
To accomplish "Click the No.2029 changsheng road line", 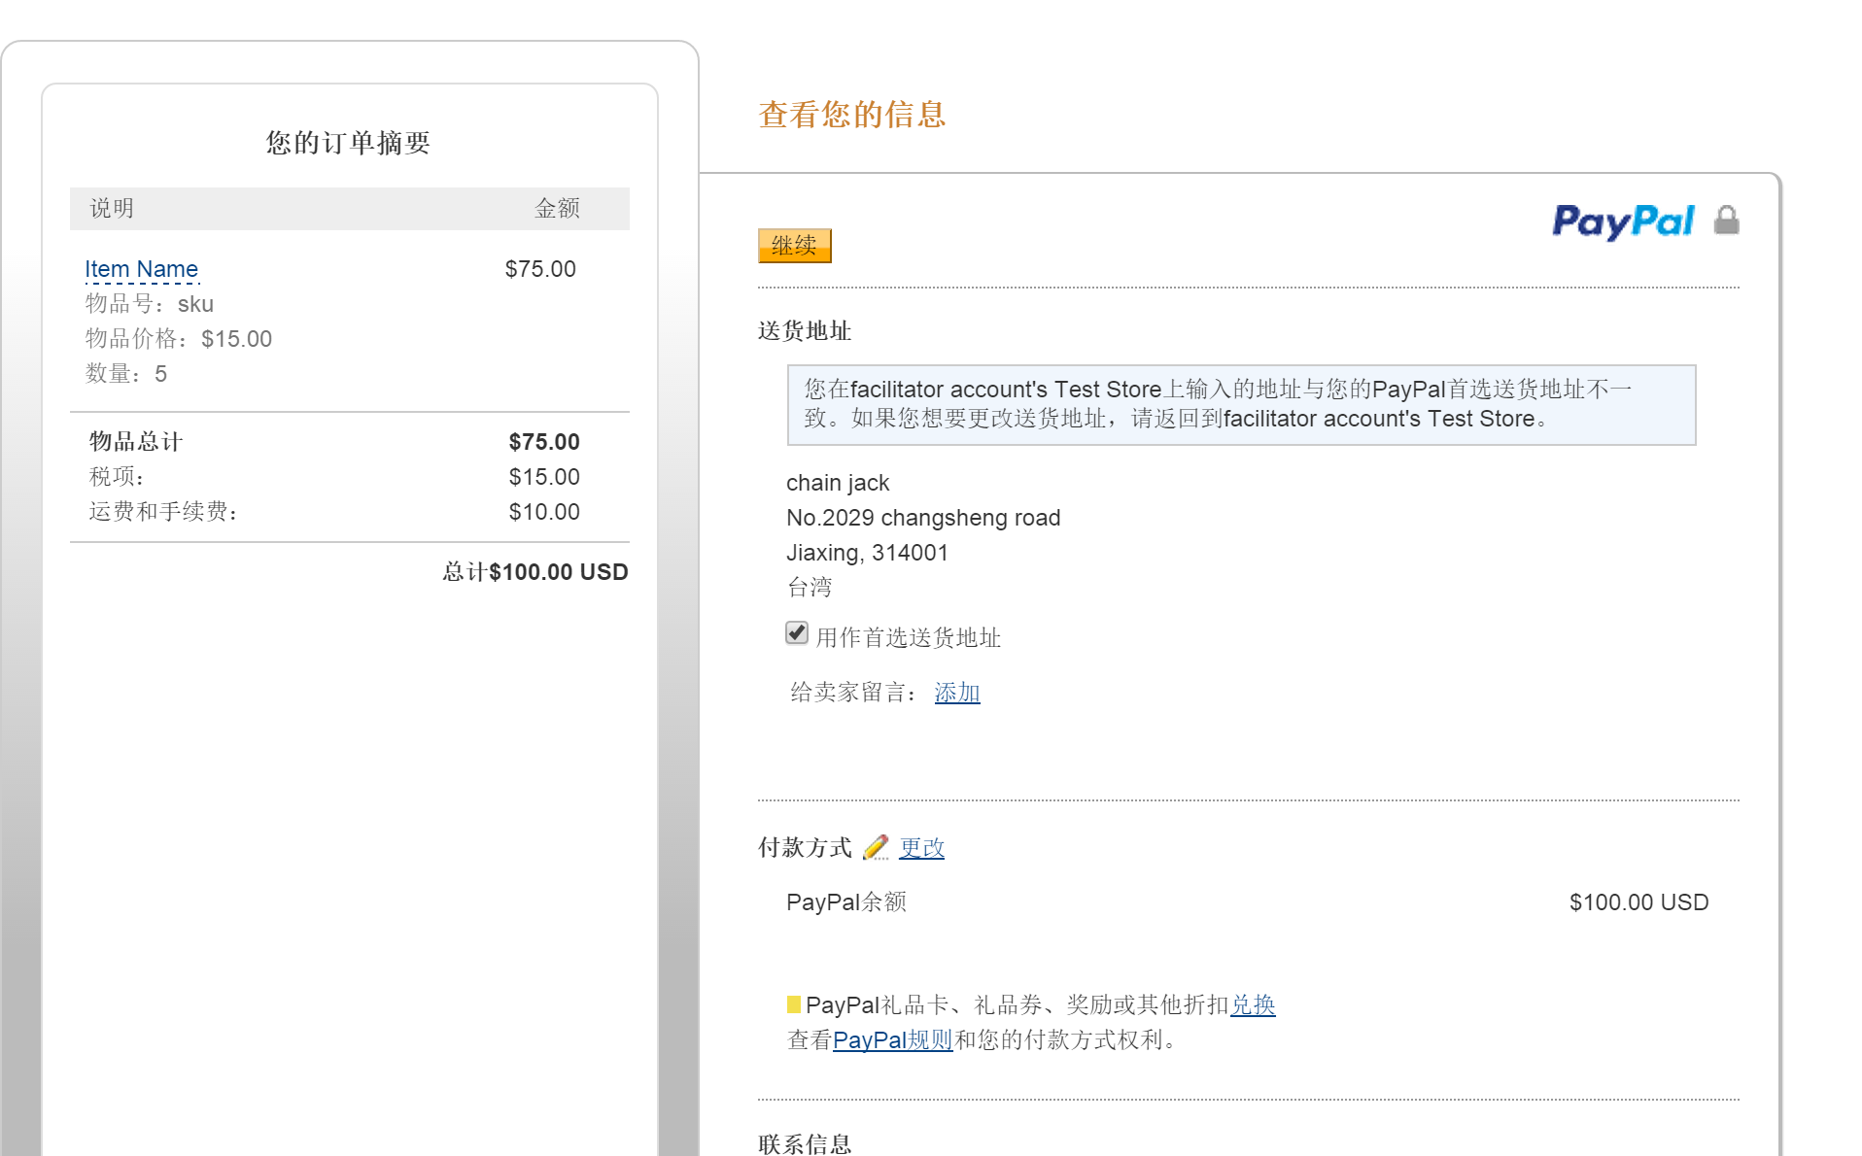I will pos(923,518).
